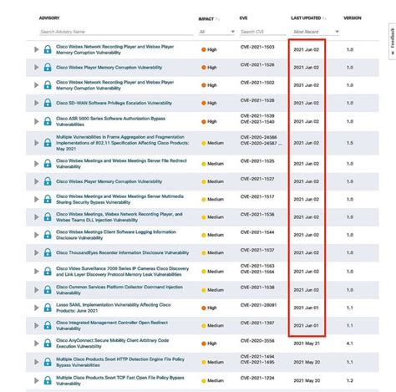Expand the Lasso SAML Implementation row
Image resolution: width=396 pixels, height=392 pixels.
click(36, 308)
